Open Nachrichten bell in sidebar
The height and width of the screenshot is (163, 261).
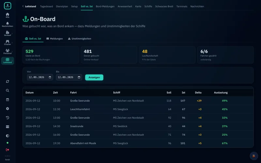click(8, 24)
